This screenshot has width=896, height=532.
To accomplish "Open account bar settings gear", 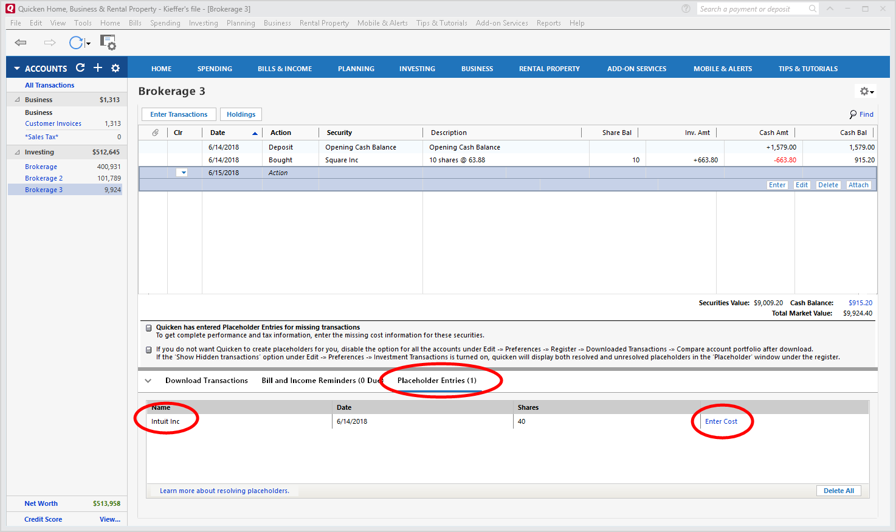I will pyautogui.click(x=115, y=68).
